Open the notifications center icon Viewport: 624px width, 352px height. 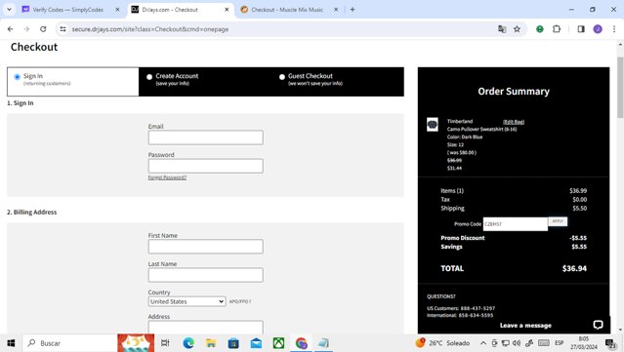(x=610, y=343)
